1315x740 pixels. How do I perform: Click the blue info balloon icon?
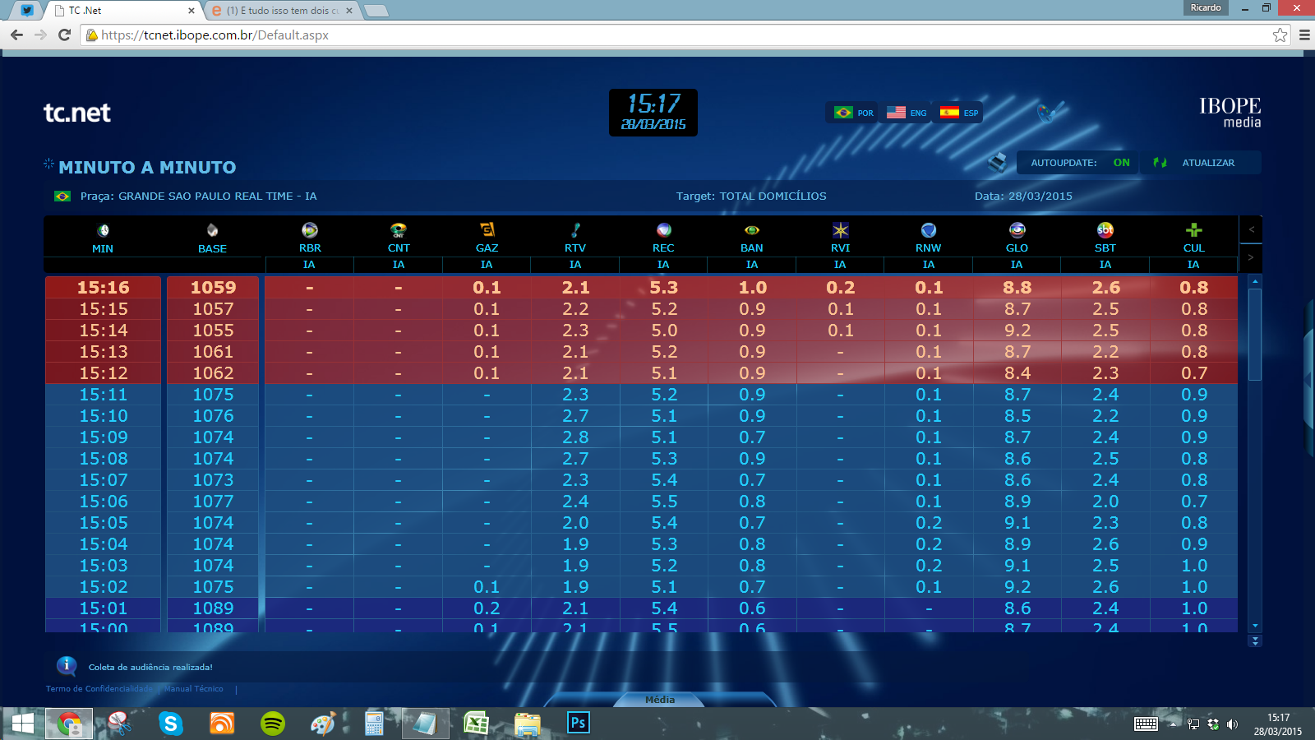coord(67,666)
